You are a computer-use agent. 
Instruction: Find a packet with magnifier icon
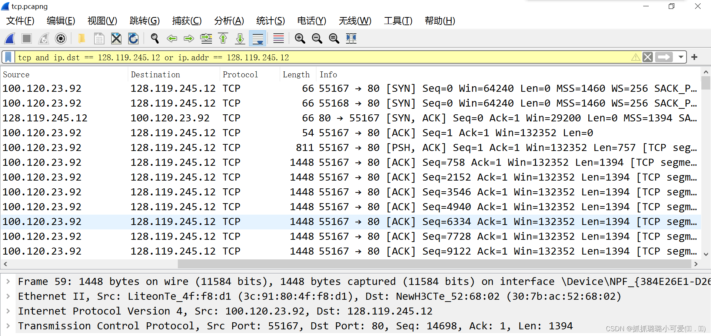click(x=155, y=38)
